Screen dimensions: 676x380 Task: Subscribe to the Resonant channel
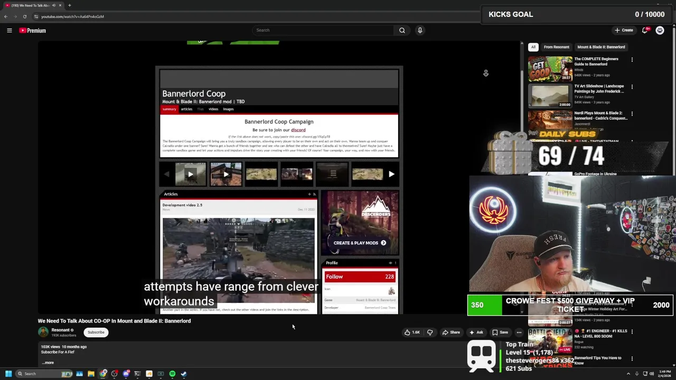tap(96, 332)
